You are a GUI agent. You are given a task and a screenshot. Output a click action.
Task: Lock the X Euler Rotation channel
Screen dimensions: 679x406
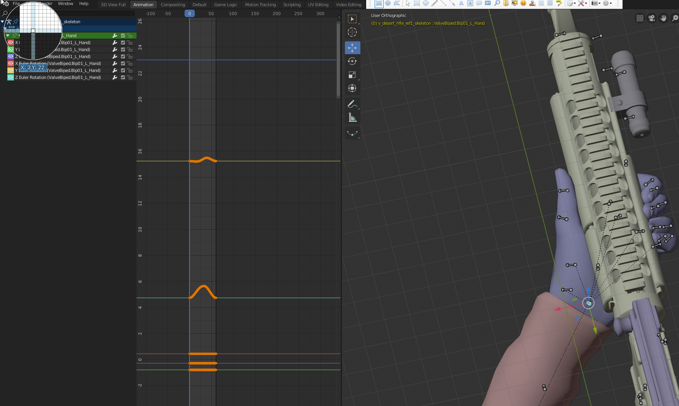point(130,63)
